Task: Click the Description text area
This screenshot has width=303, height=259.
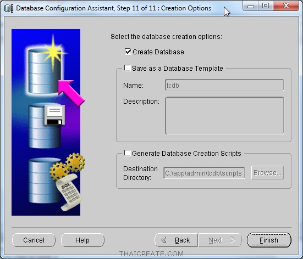Action: (x=224, y=116)
